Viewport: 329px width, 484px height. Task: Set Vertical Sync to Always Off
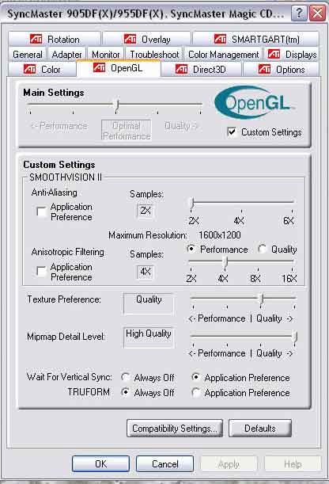(125, 377)
